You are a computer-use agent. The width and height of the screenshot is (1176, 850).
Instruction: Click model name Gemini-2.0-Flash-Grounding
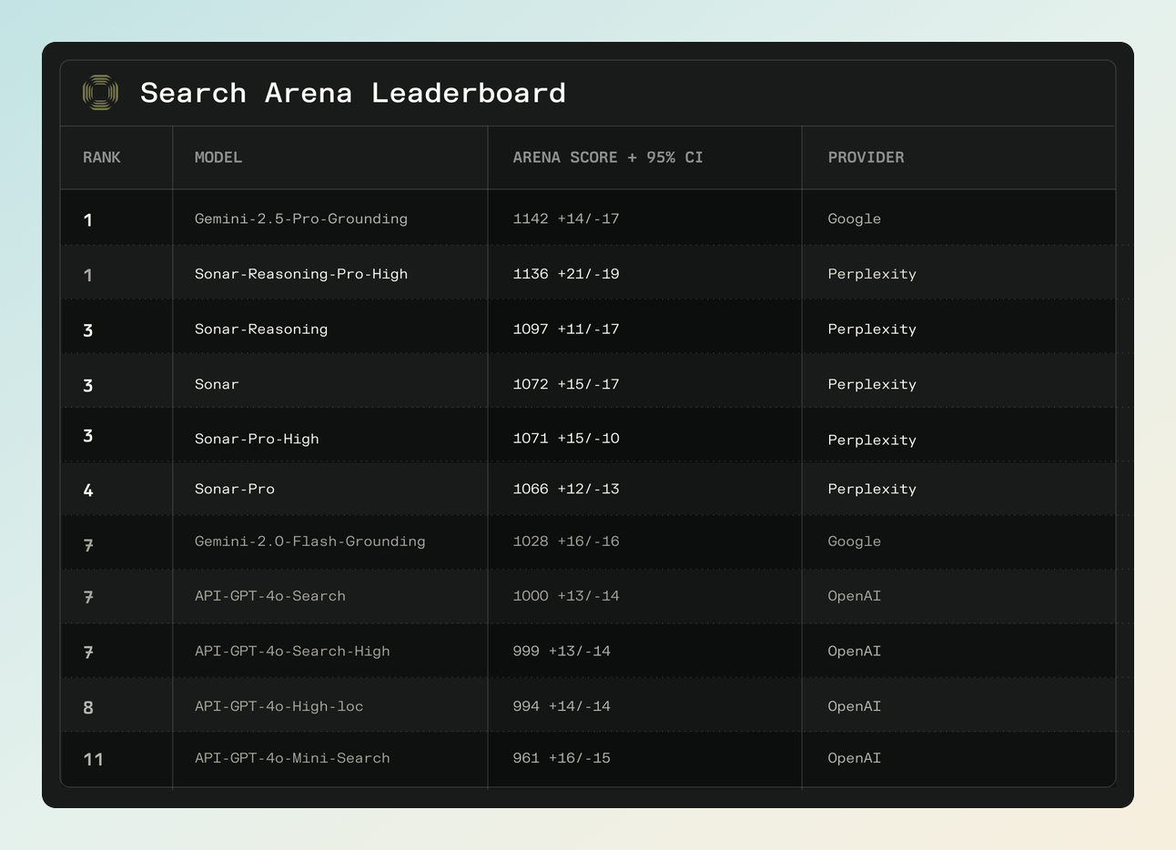coord(310,541)
